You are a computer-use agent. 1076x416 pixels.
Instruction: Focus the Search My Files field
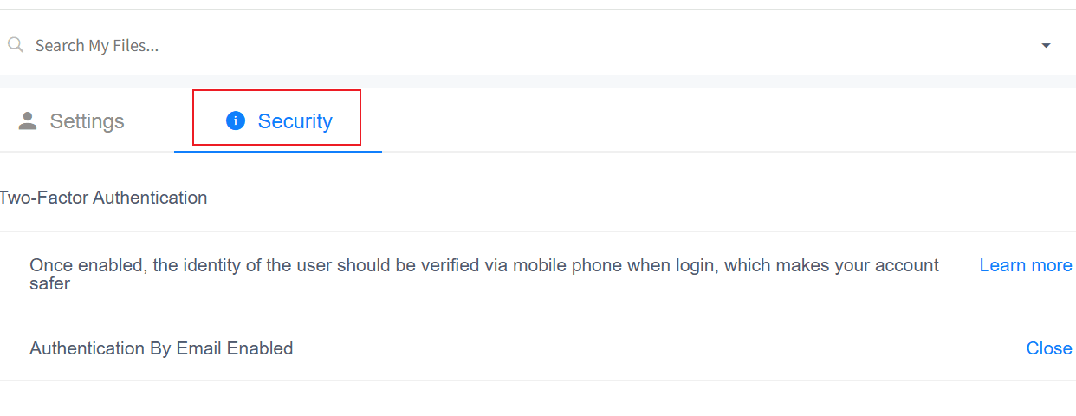(x=520, y=45)
